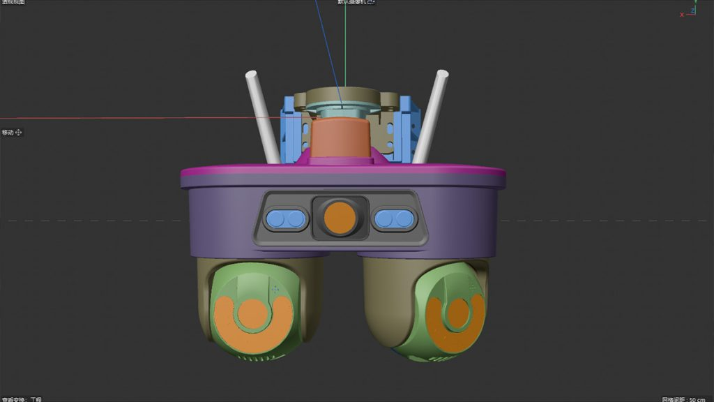
Task: Click the 网格间距 50 cm status text
Action: (685, 399)
